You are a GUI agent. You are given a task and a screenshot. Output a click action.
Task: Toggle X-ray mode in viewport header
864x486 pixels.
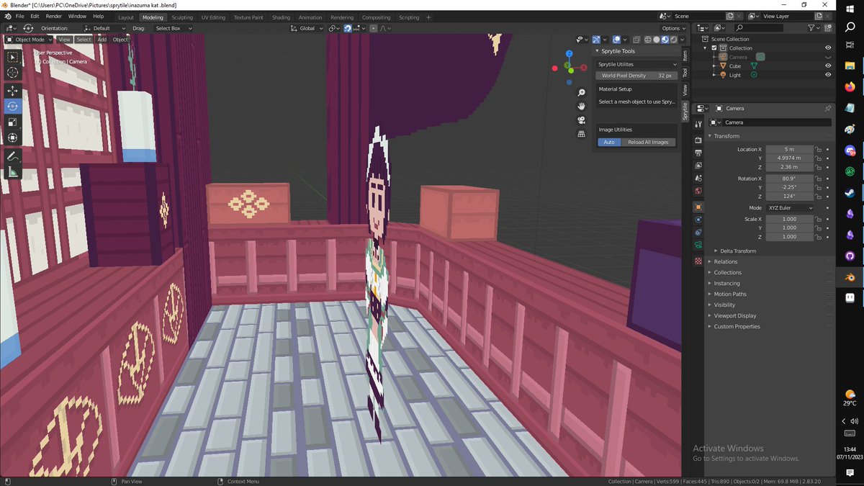click(x=635, y=40)
